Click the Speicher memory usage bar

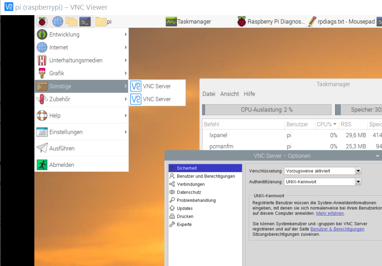click(359, 110)
